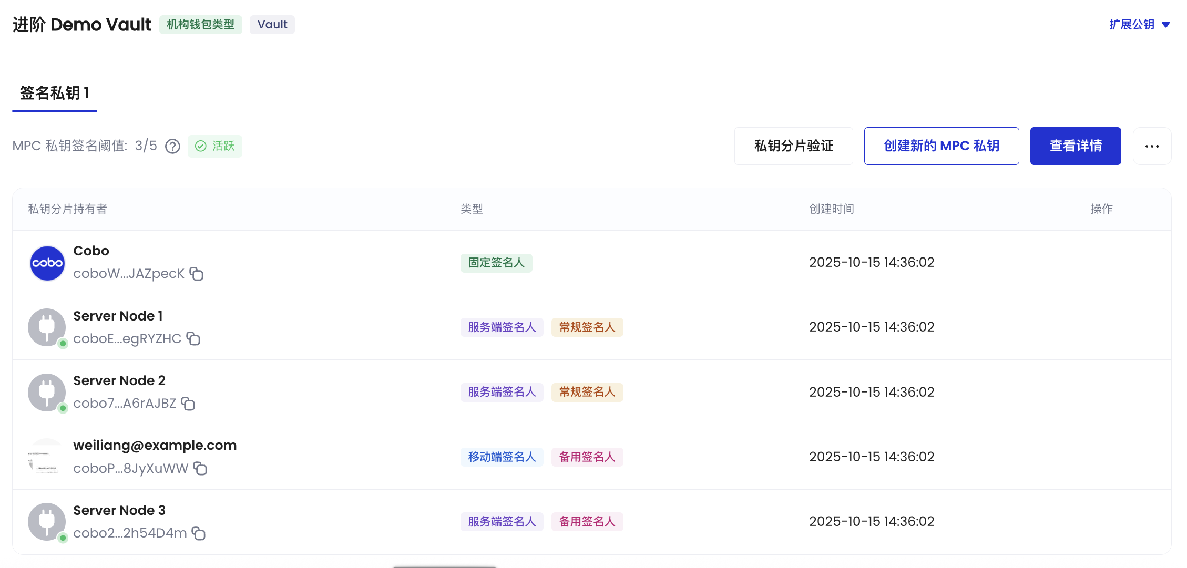
Task: Click the 活跃 status badge
Action: pos(214,146)
